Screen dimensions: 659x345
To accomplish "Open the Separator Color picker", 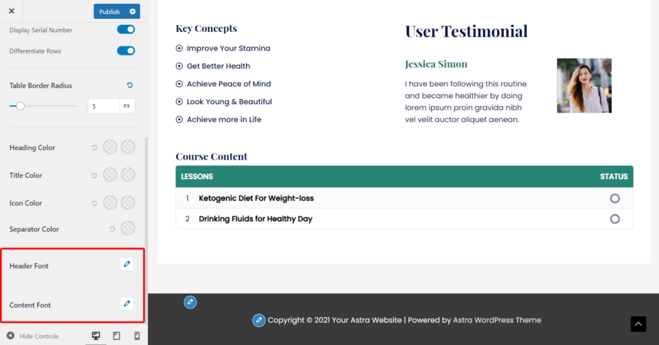I will pos(128,228).
